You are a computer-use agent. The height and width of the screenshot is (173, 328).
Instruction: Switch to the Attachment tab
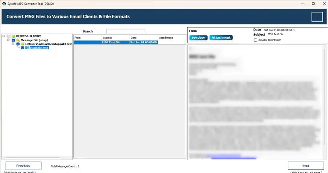(221, 38)
